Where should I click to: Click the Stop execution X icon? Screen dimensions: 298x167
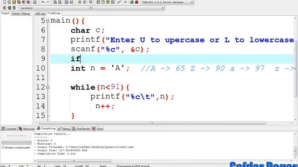click(x=125, y=2)
